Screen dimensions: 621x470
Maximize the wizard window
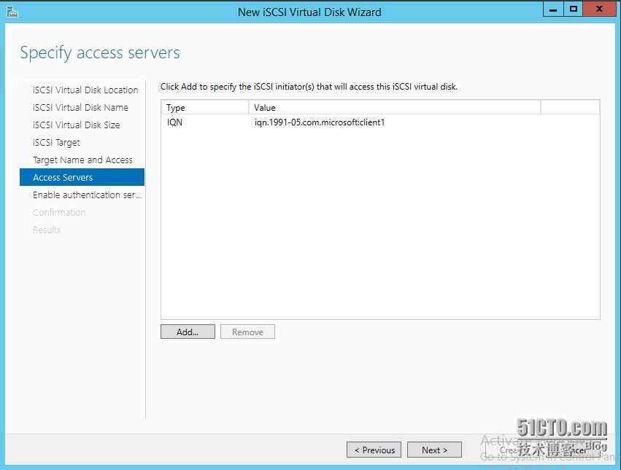[x=573, y=9]
